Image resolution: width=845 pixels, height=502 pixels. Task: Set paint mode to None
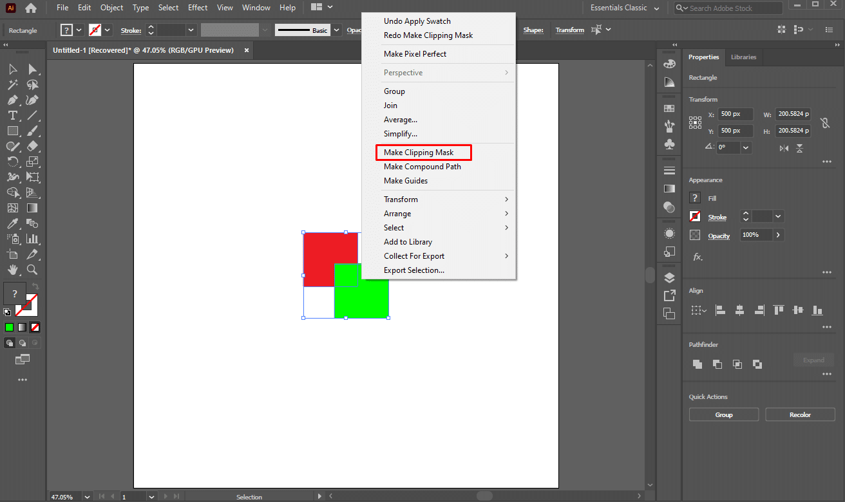point(35,327)
